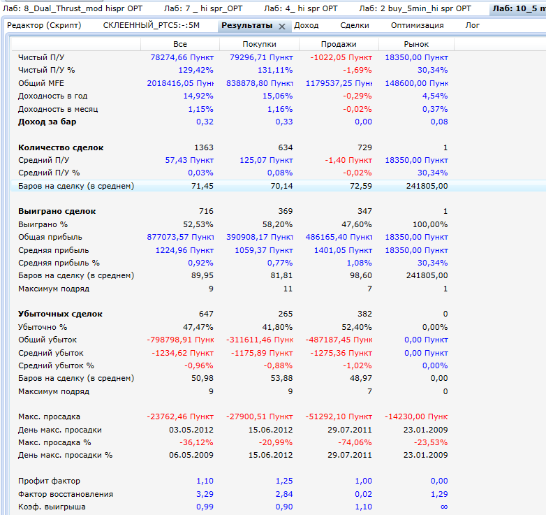Click the ∞ value in Рынок column
The height and width of the screenshot is (515, 546).
pyautogui.click(x=444, y=507)
